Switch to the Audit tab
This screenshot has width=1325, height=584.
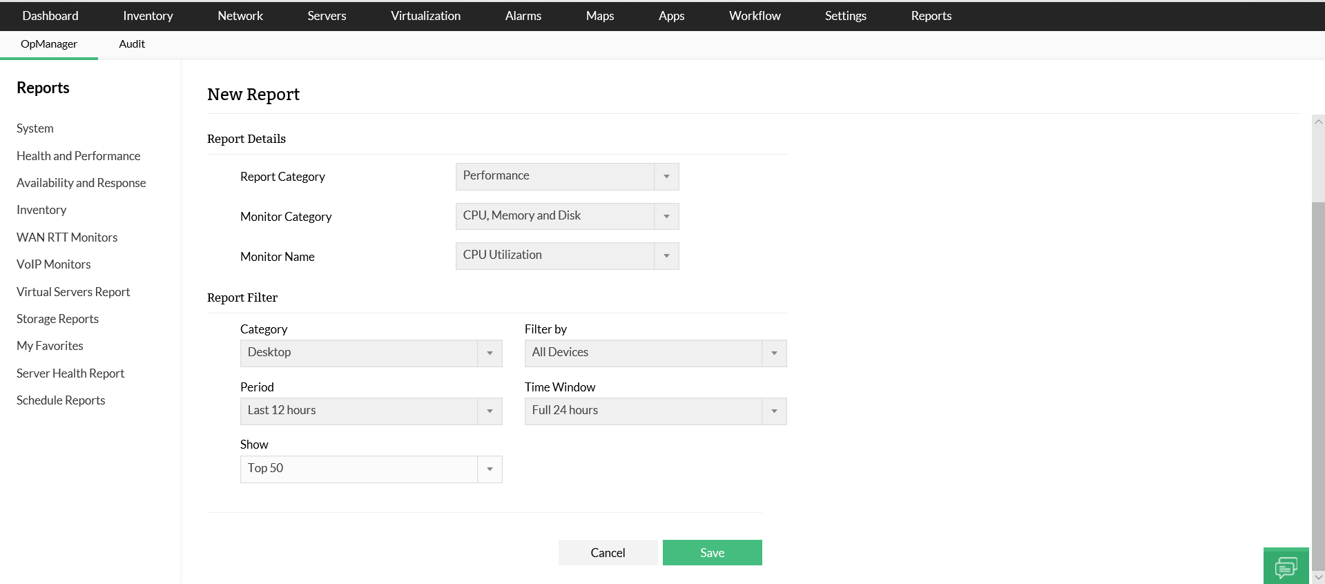click(x=132, y=44)
